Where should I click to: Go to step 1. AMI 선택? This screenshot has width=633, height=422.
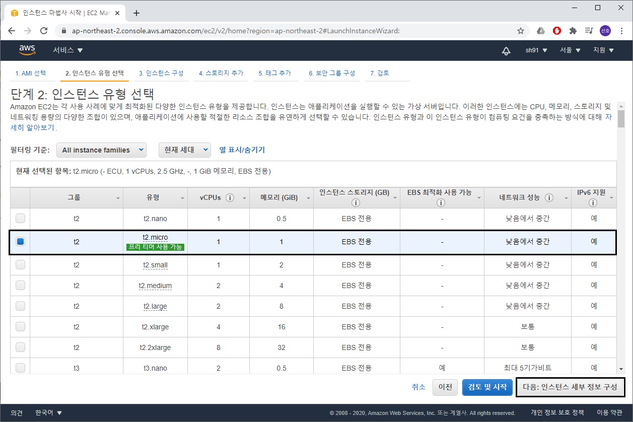[x=31, y=74]
